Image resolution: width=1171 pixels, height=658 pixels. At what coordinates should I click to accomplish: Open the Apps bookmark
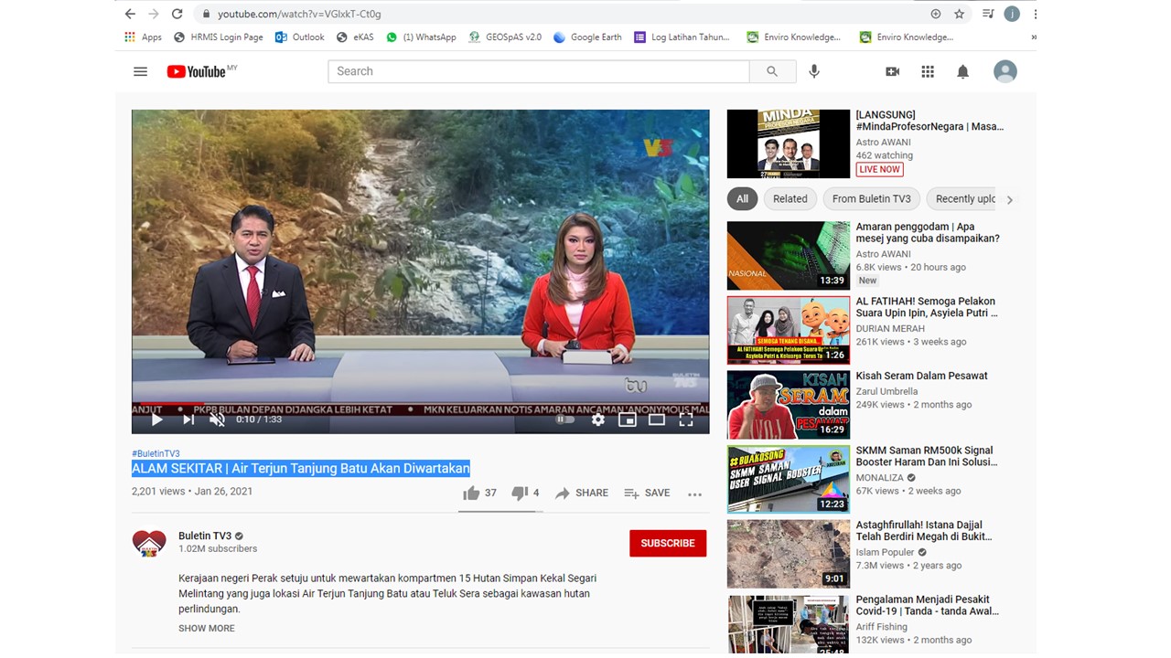143,37
